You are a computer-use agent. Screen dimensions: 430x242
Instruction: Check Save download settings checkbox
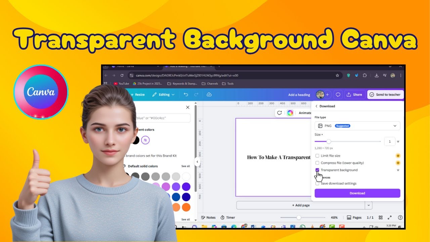click(x=317, y=184)
